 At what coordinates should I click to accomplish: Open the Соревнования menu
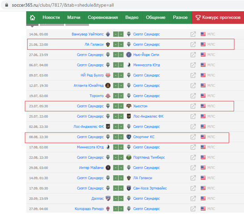pyautogui.click(x=103, y=17)
